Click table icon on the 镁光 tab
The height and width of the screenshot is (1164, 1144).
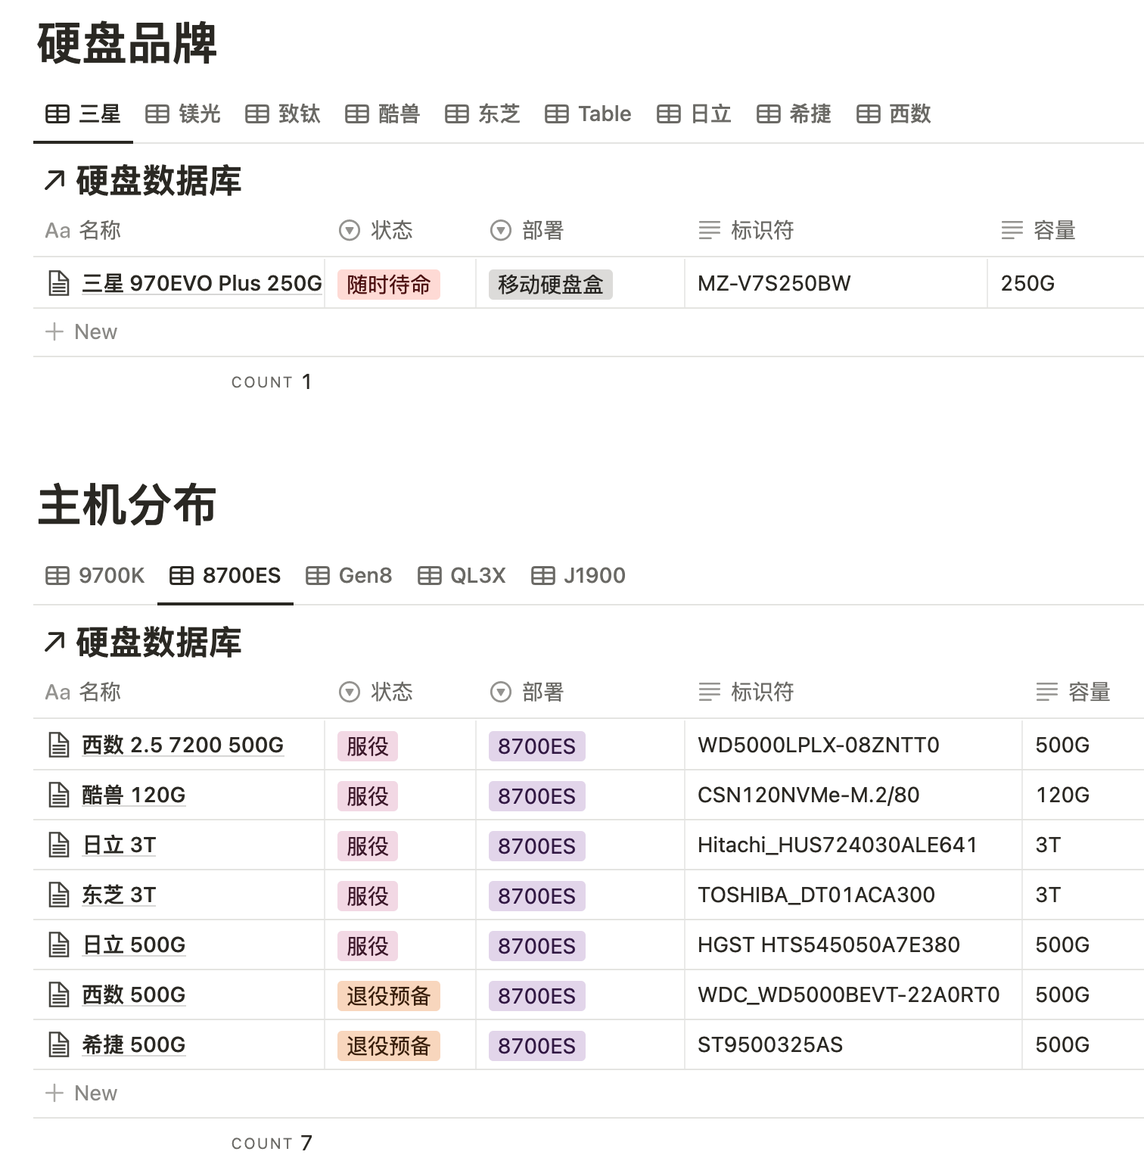pyautogui.click(x=157, y=114)
